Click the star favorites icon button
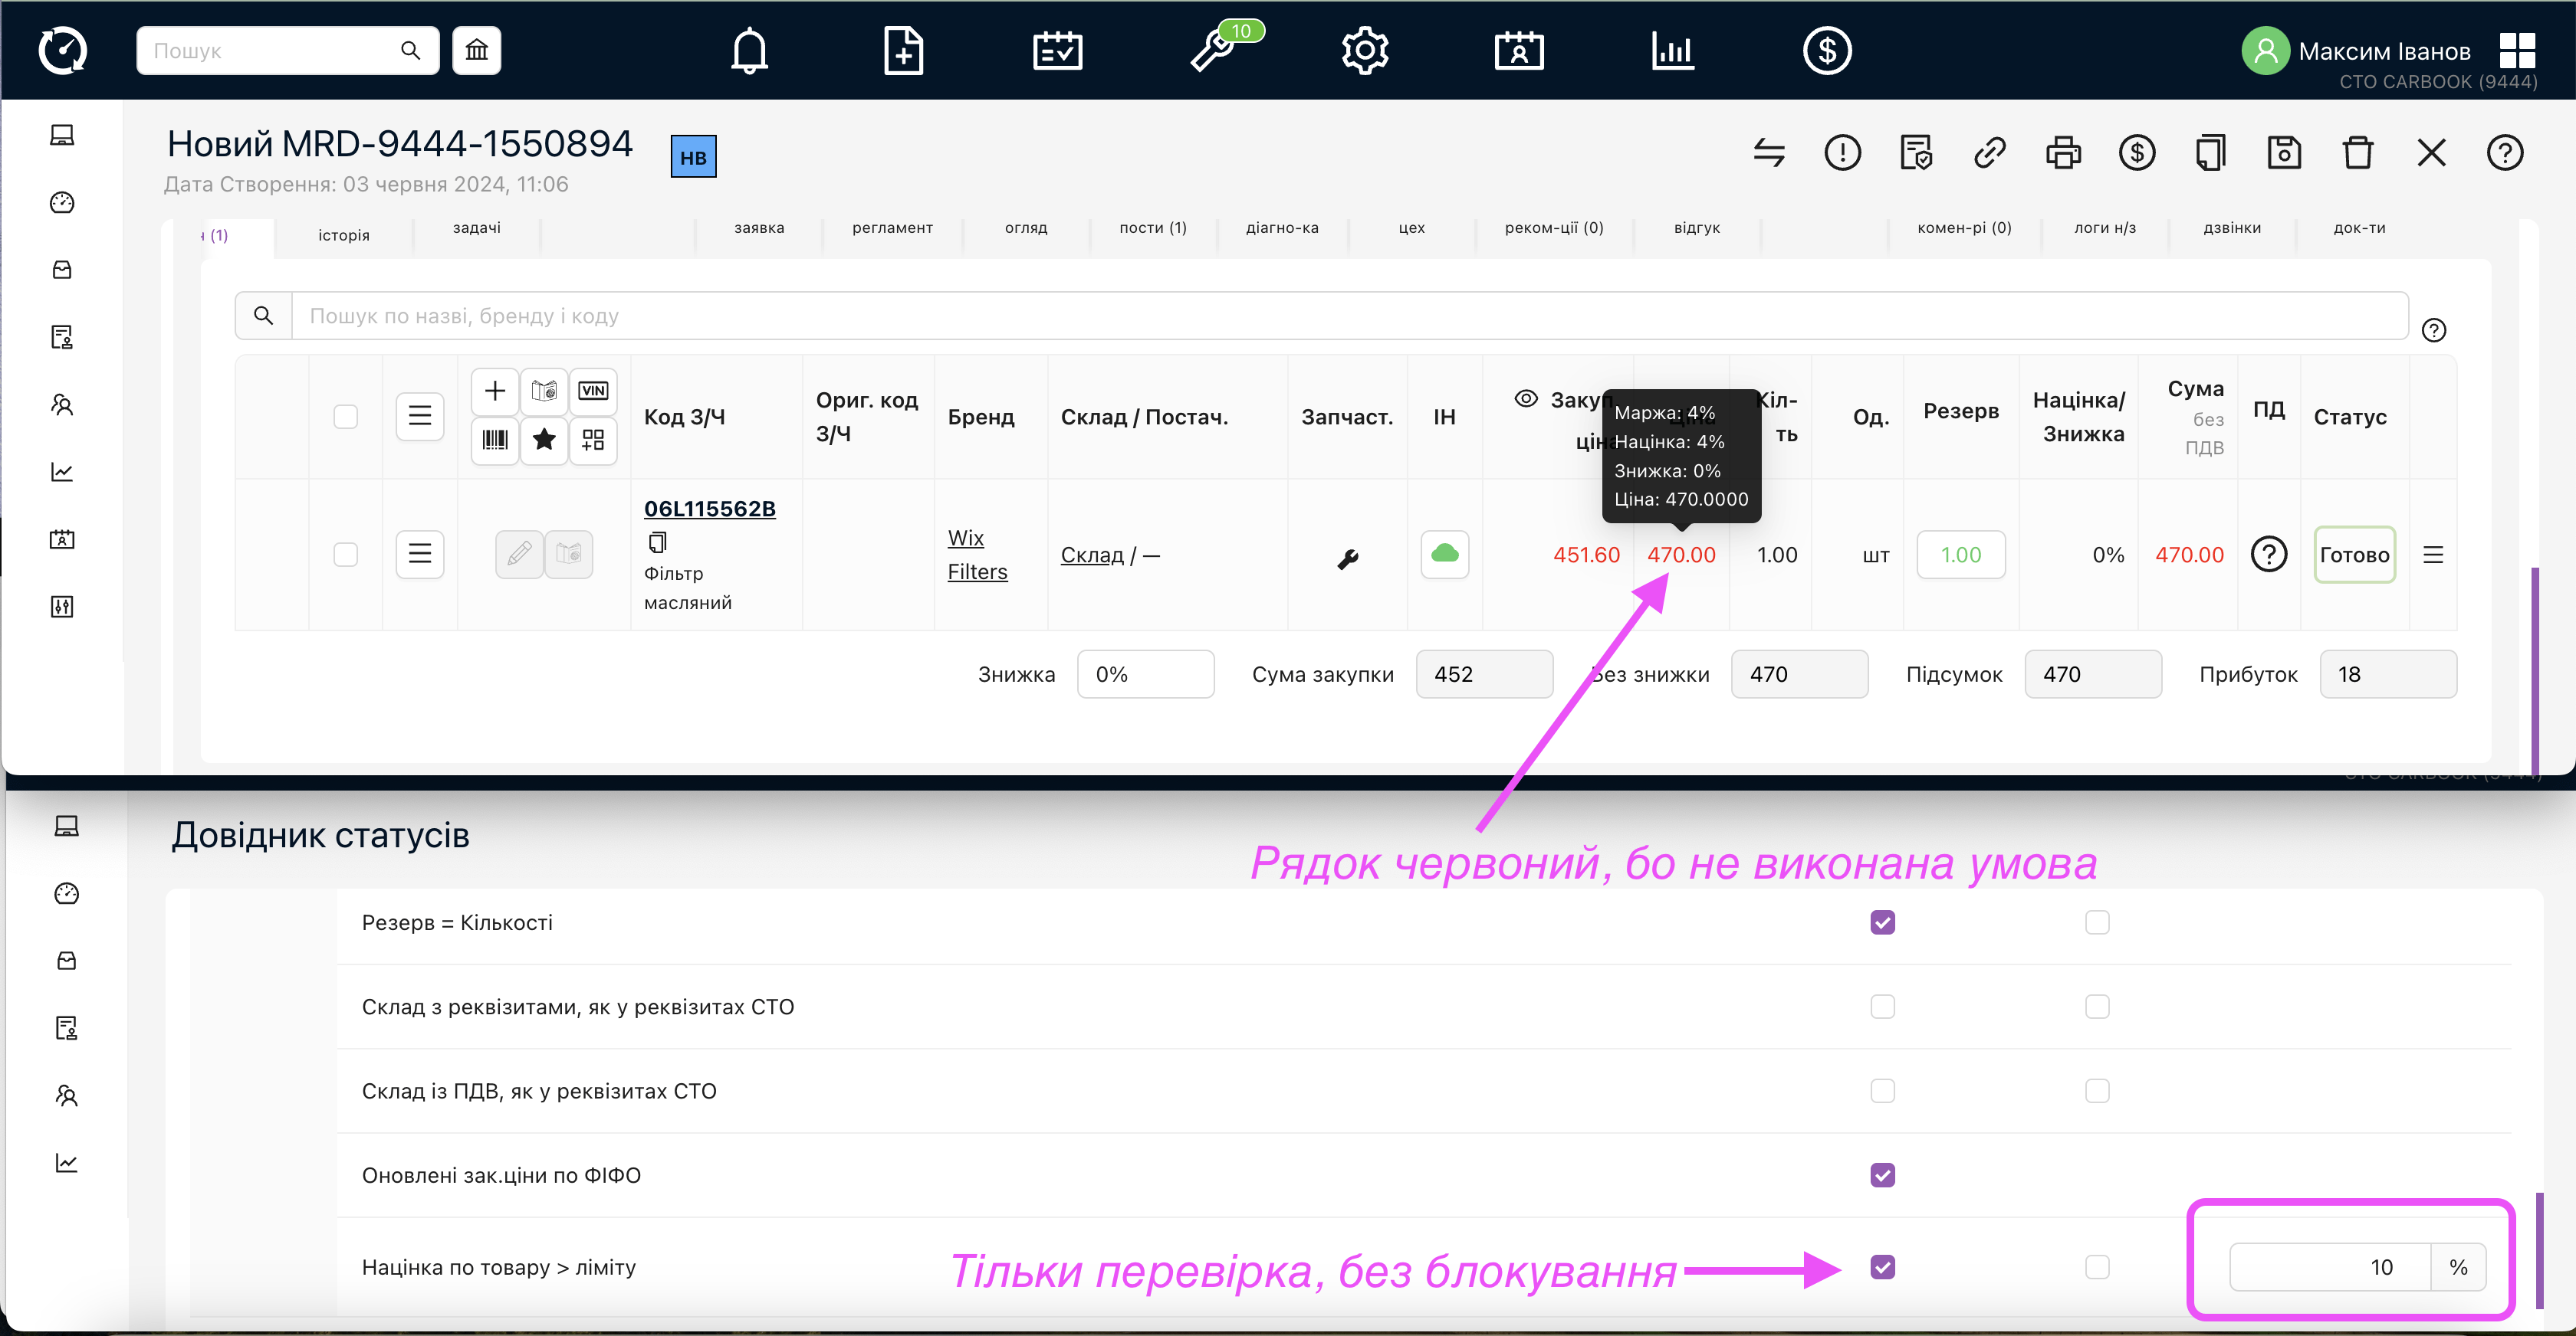Viewport: 2576px width, 1336px height. (x=544, y=440)
